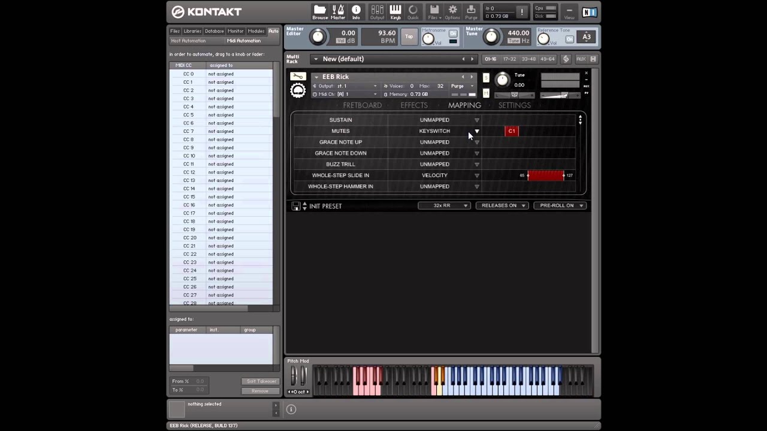Toggle PV in instrument header right edge
Image resolution: width=767 pixels, height=431 pixels.
(587, 93)
